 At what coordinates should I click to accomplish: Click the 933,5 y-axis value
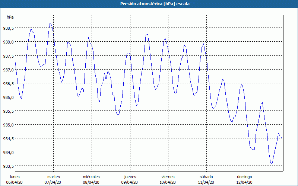(8, 166)
